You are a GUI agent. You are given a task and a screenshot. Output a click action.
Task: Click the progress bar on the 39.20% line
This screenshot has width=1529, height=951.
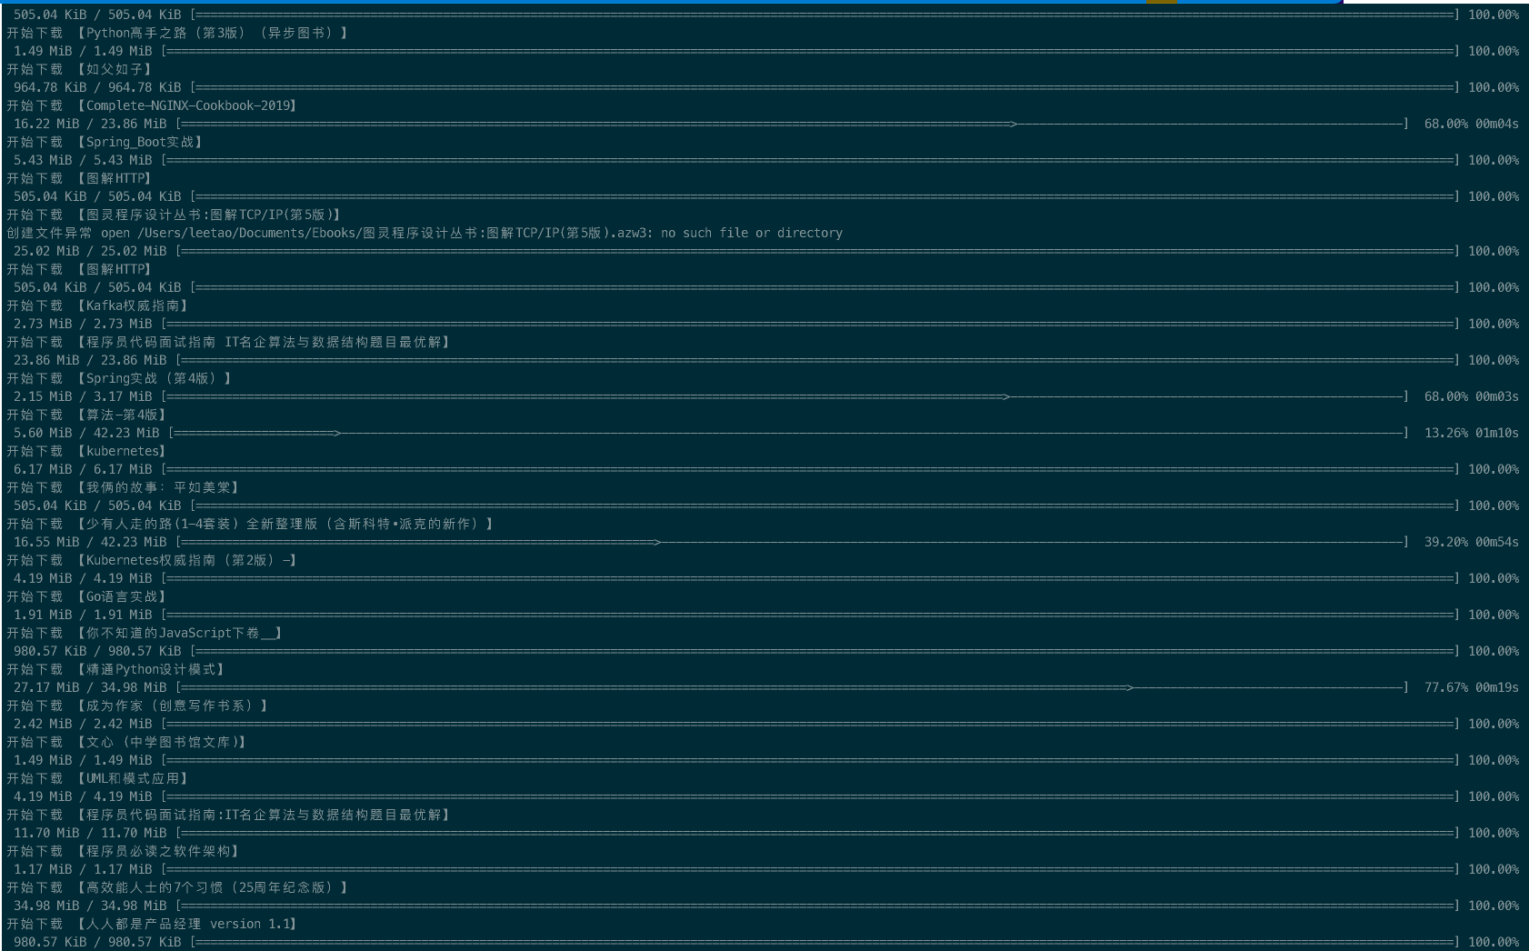(x=793, y=542)
